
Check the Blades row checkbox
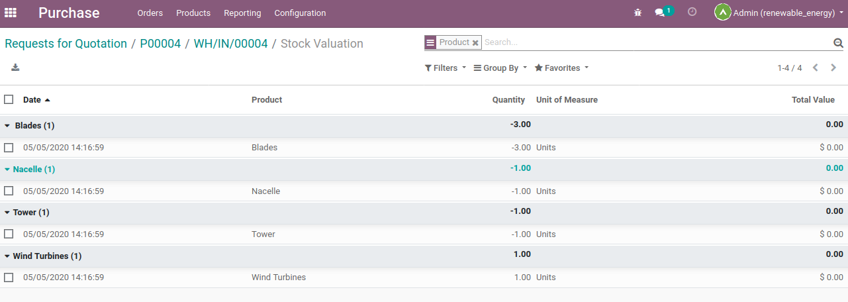(x=9, y=147)
